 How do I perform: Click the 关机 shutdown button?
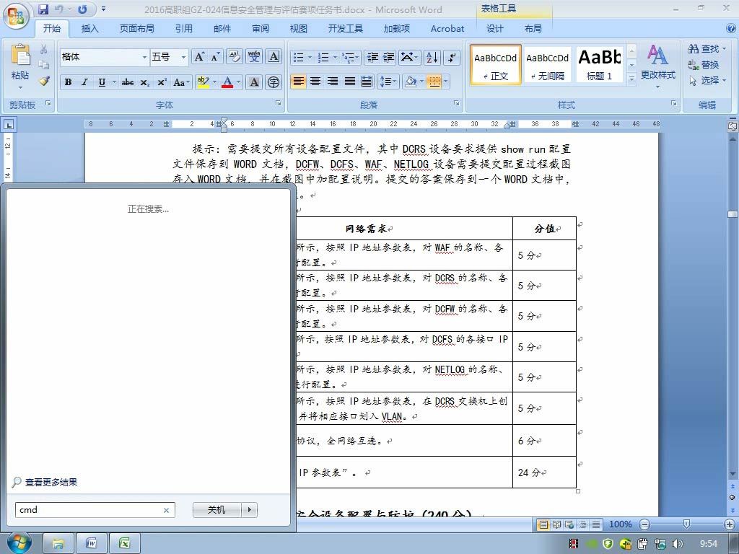click(x=217, y=510)
